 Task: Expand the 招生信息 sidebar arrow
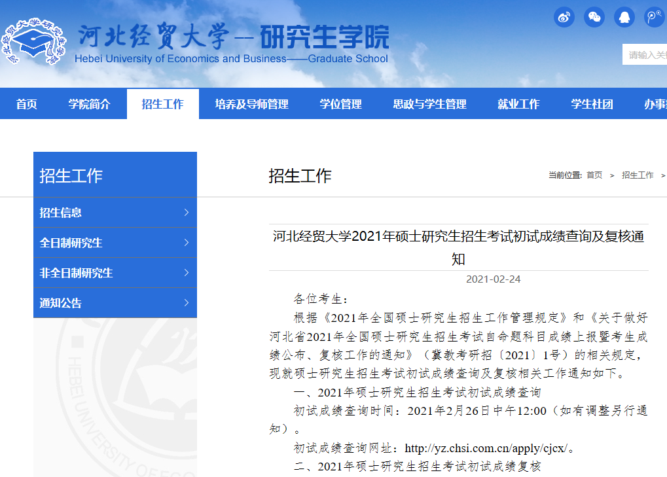point(187,213)
